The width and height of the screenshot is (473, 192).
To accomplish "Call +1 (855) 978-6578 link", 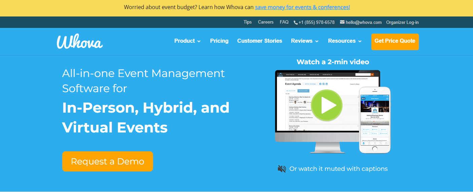I will [317, 23].
